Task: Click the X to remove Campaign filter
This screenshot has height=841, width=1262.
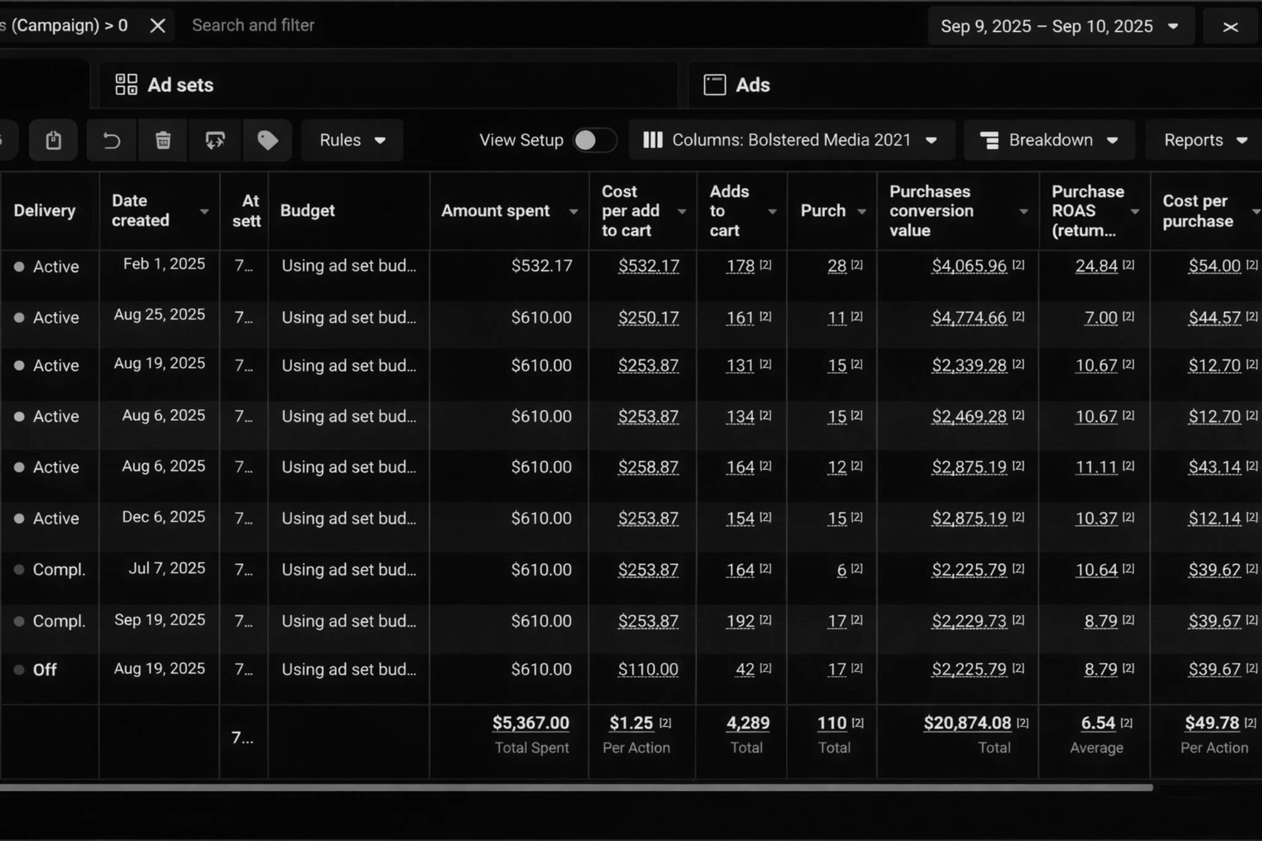Action: [158, 26]
